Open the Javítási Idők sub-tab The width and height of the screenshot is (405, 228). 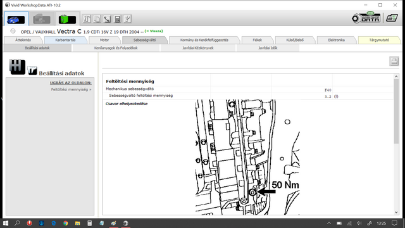pos(268,48)
